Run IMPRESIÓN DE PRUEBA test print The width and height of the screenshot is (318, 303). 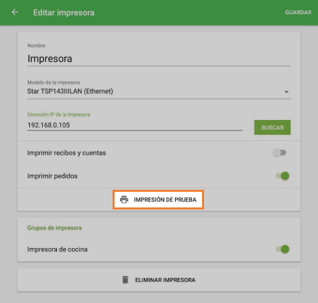[158, 199]
